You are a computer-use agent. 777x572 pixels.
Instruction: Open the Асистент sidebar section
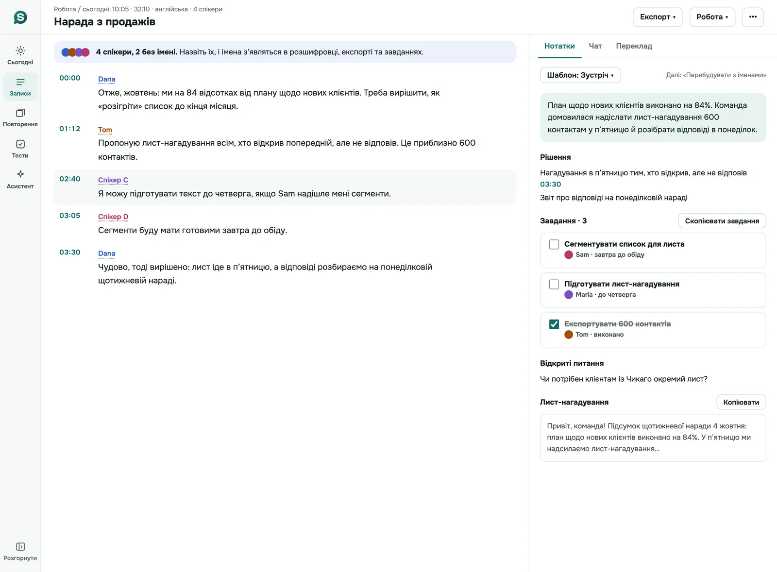(20, 180)
